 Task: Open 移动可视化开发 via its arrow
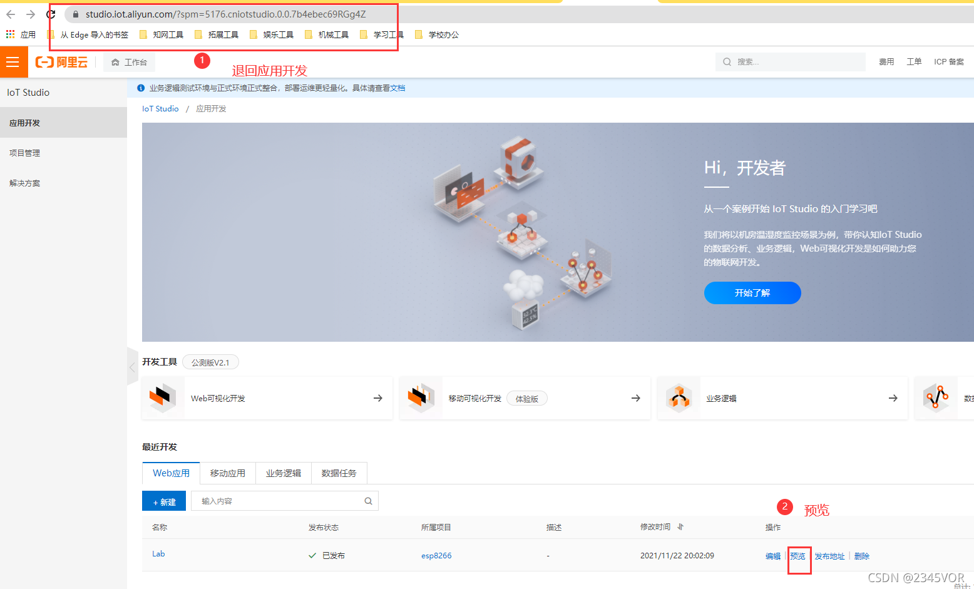(636, 398)
